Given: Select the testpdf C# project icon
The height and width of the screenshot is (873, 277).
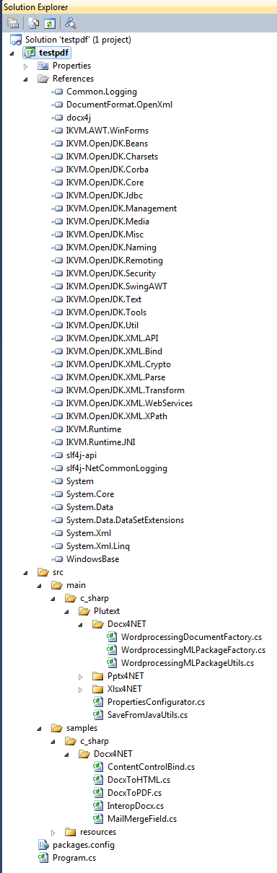Looking at the screenshot, I should point(29,53).
